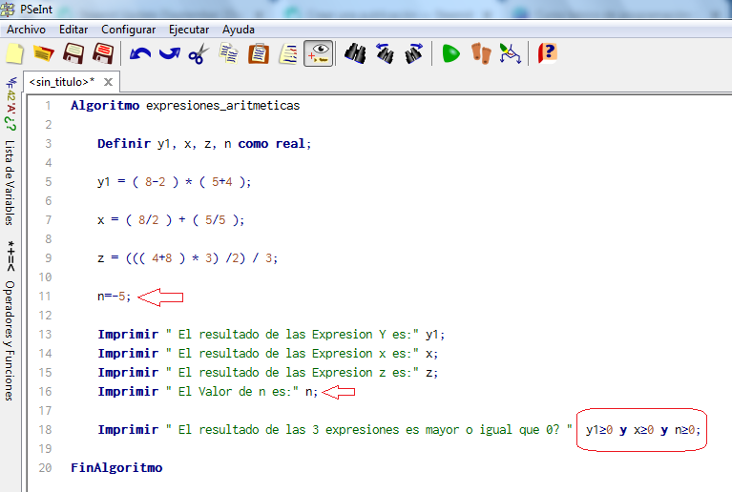Click the Imprimir line for Expresion x

pyautogui.click(x=268, y=354)
